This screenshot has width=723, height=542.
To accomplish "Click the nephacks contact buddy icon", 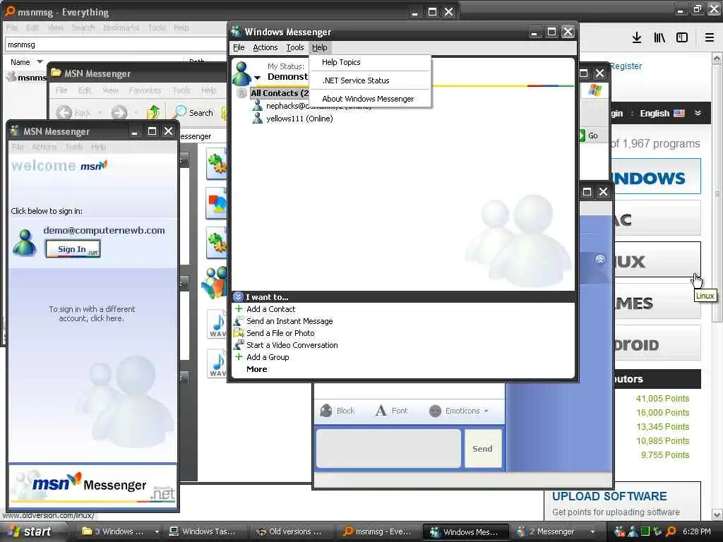I will (257, 106).
